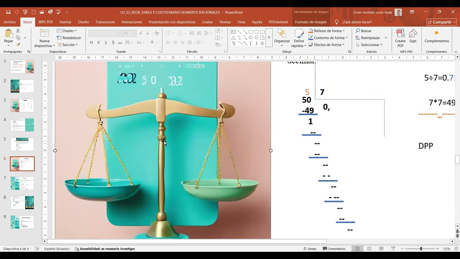The image size is (460, 259).
Task: Open Contorno de forma dropdown
Action: coord(328,38)
